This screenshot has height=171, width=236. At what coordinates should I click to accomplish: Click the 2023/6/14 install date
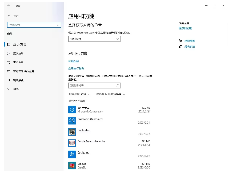[x=144, y=145]
